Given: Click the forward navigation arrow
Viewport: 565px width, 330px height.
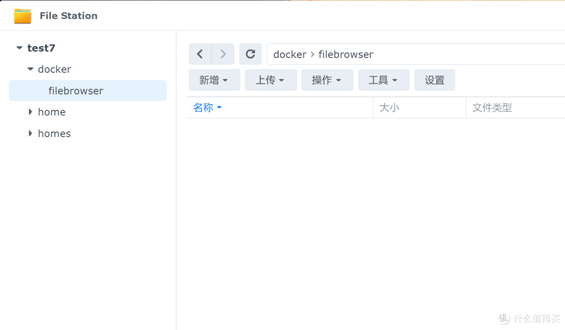Looking at the screenshot, I should (x=223, y=54).
